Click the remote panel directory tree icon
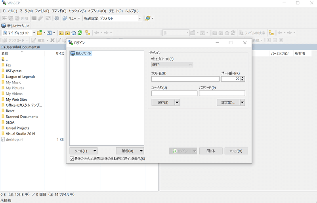This screenshot has height=203, width=317. (x=271, y=33)
